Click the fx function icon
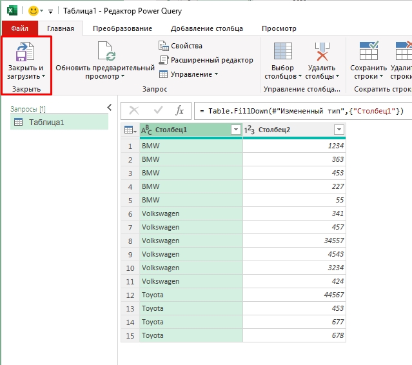Screen dimensions: 412x365 click(x=179, y=111)
